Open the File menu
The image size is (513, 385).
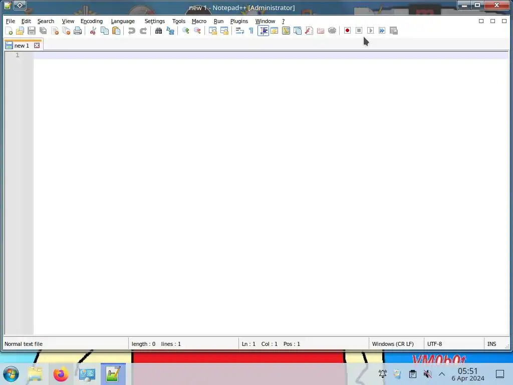click(11, 21)
